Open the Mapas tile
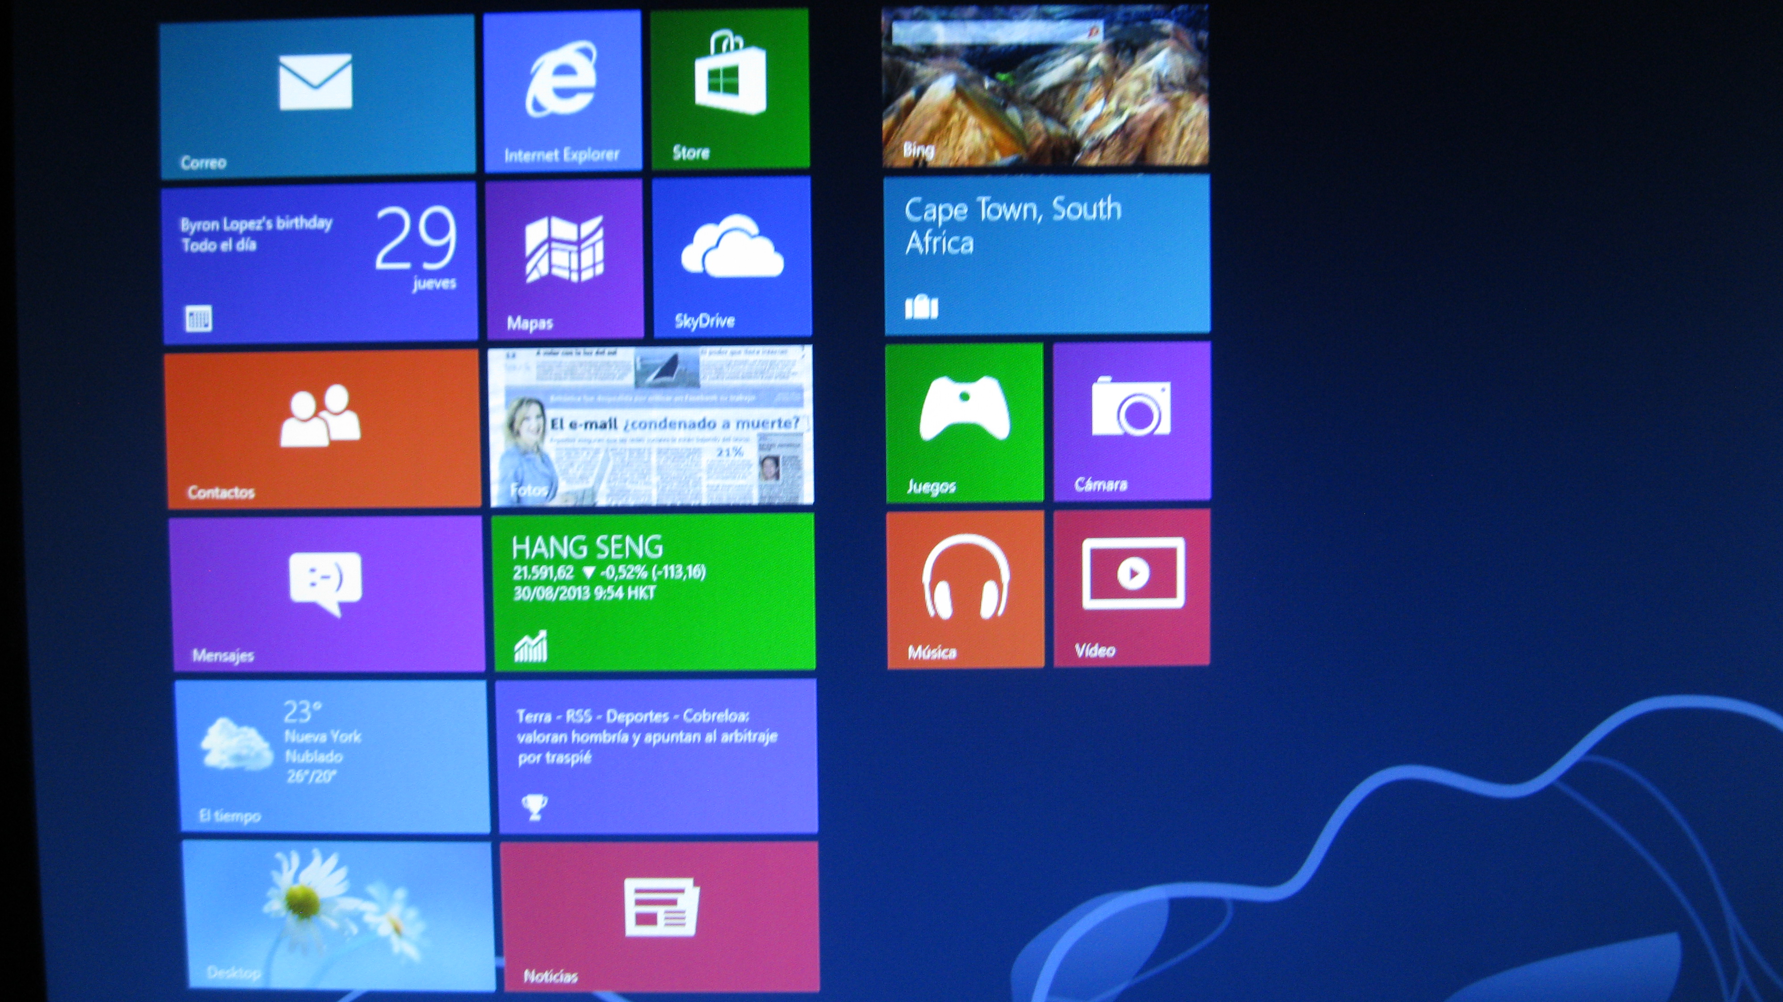This screenshot has height=1002, width=1783. point(565,259)
